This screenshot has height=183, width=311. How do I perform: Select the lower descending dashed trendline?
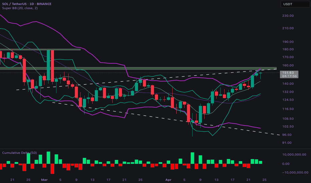tap(166, 118)
